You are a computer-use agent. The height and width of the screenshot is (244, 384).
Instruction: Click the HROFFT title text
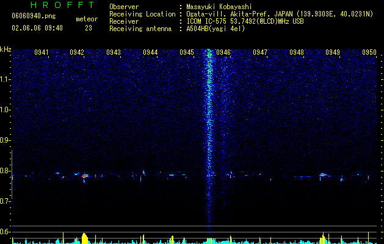[x=63, y=5]
